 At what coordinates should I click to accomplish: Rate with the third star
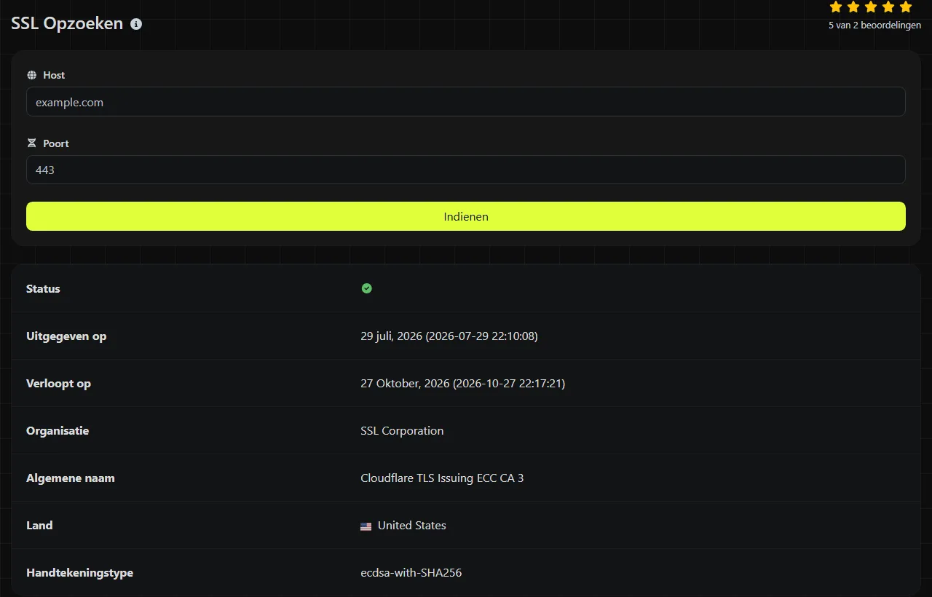[871, 7]
